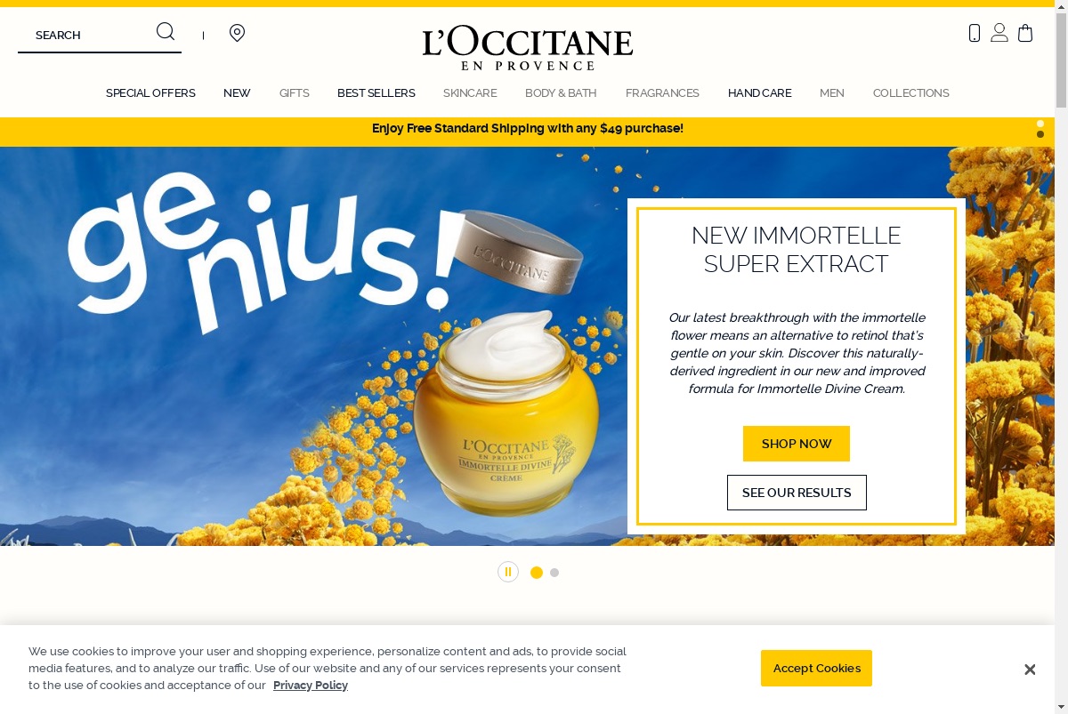The image size is (1068, 714).
Task: Select the first yellow carousel dot
Action: click(537, 573)
